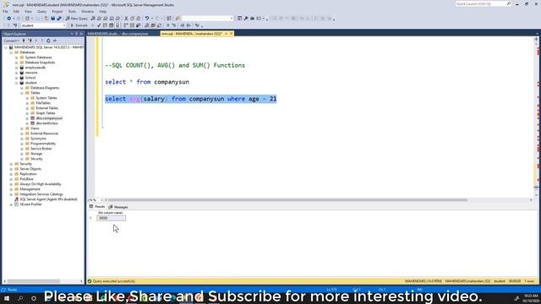Click the Quick Launch search field
The height and width of the screenshot is (304, 541).
click(x=483, y=3)
